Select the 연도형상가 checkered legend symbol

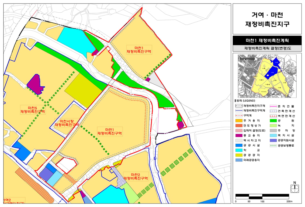[x=239, y=126]
